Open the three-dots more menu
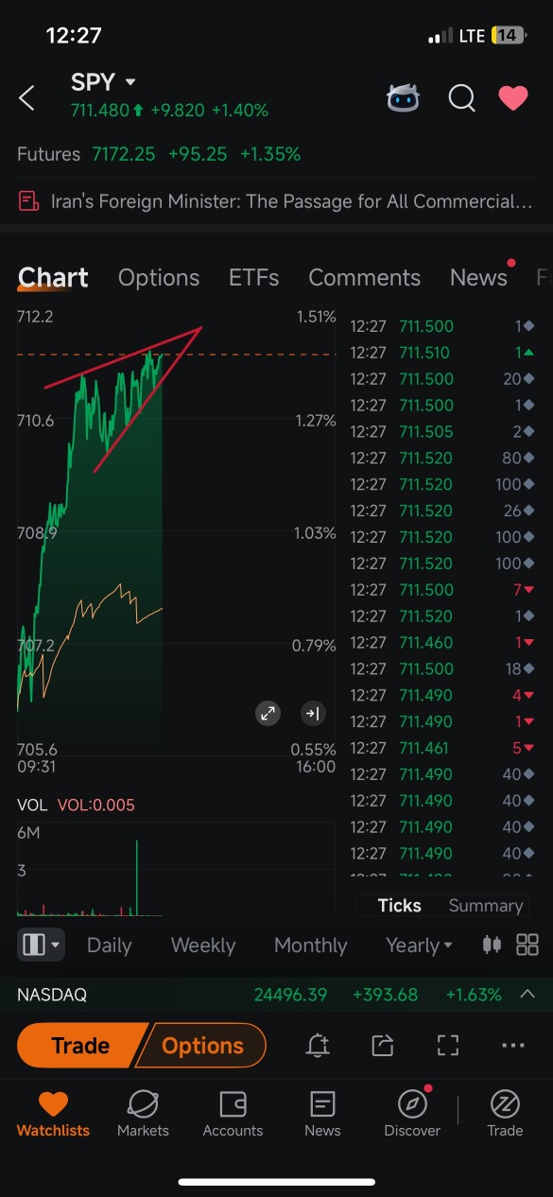 click(x=513, y=1045)
